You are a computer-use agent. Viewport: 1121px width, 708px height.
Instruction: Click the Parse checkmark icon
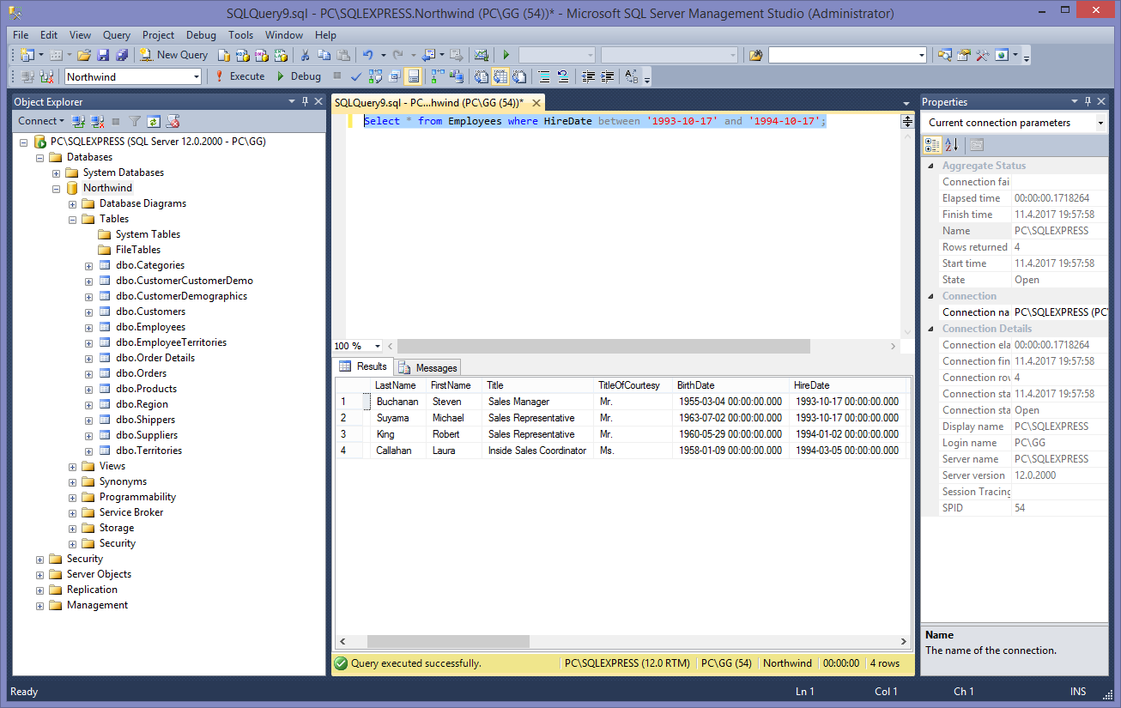coord(355,76)
